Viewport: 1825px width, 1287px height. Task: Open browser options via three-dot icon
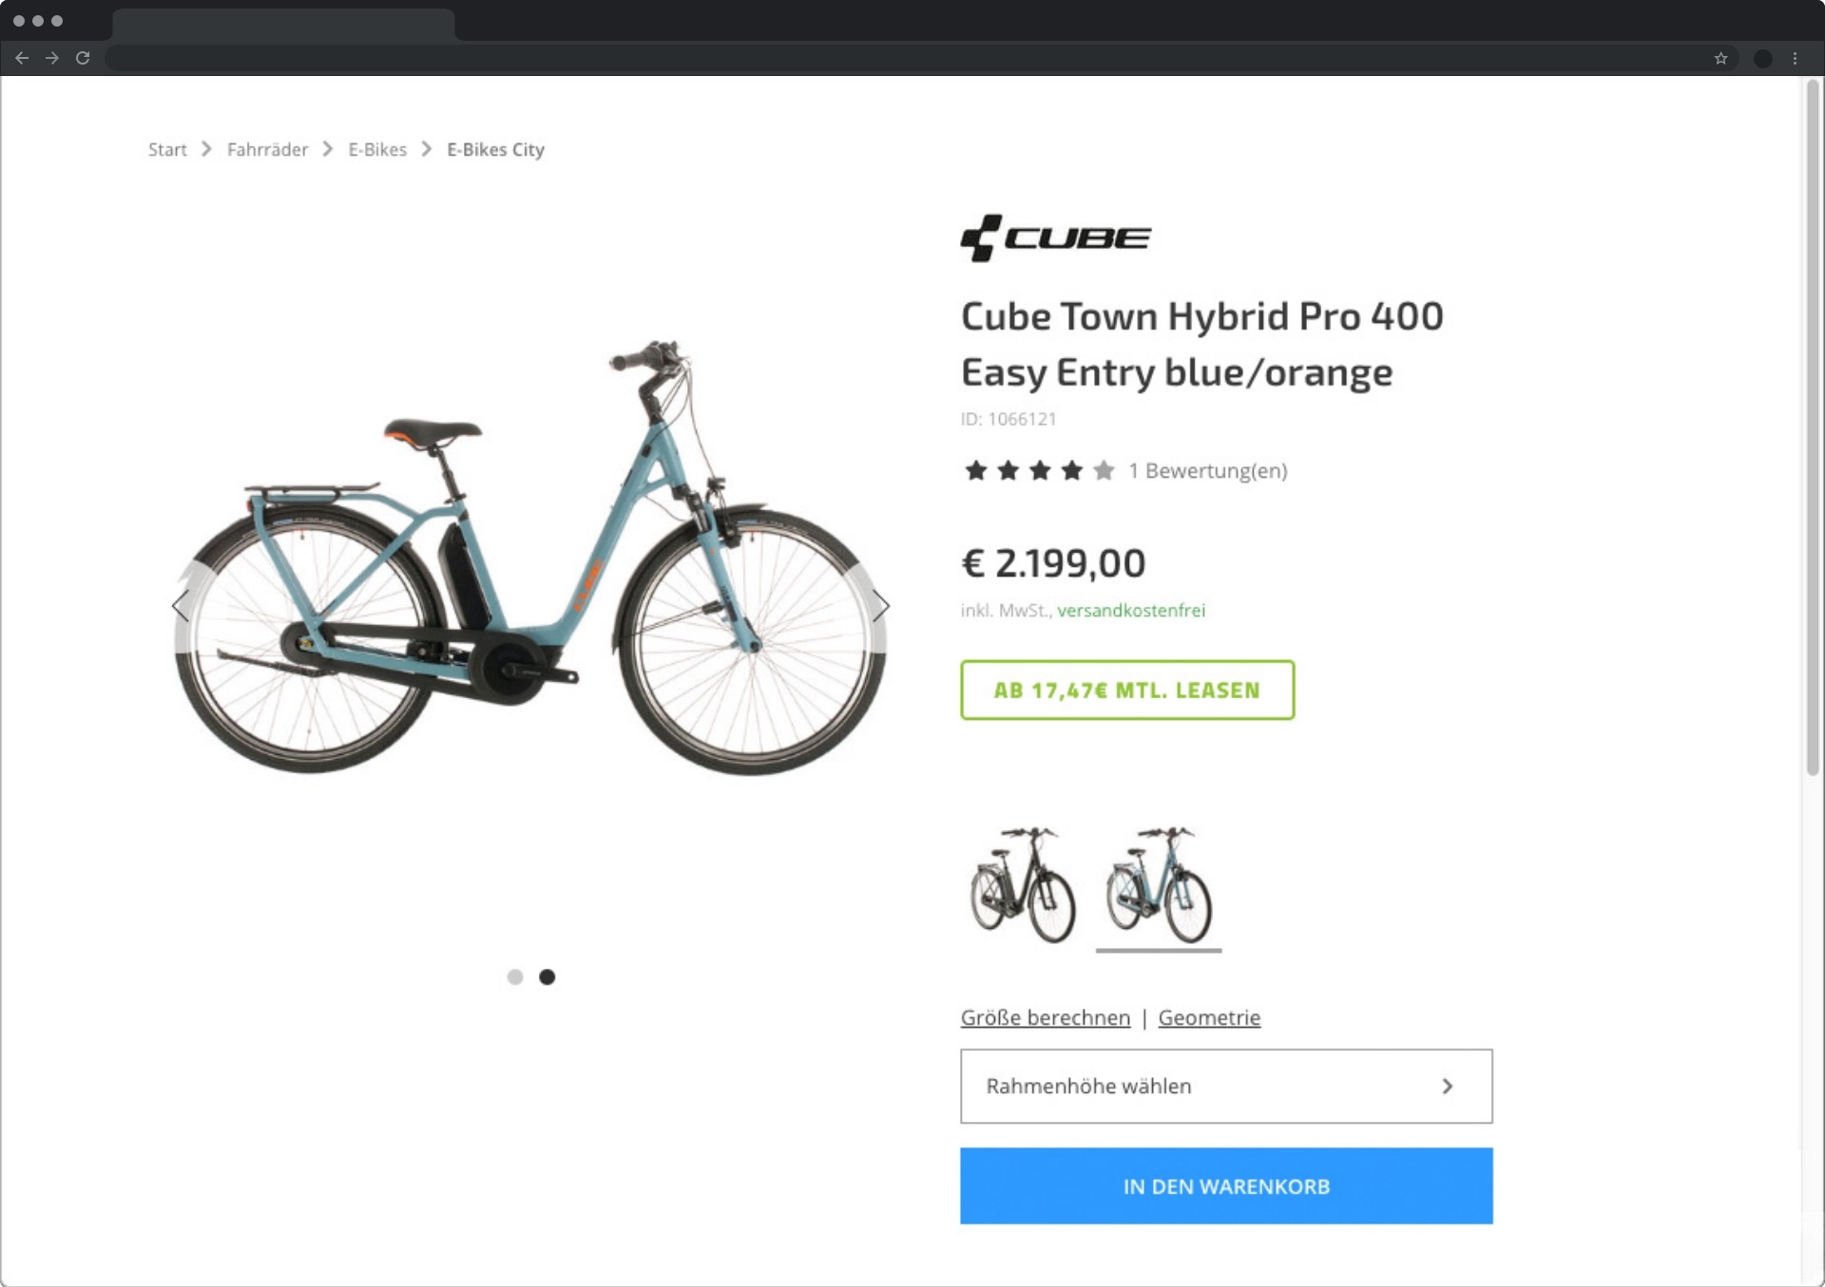(x=1796, y=58)
